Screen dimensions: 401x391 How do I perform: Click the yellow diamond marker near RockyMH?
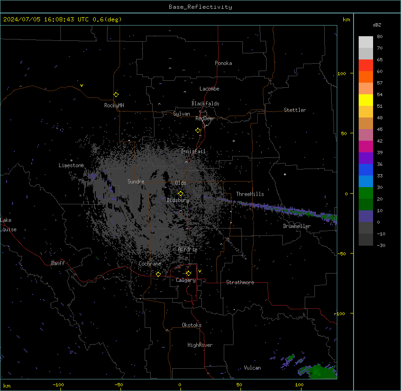point(116,95)
